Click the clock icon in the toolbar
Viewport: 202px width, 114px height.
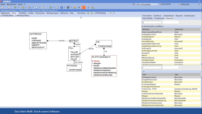(50, 8)
